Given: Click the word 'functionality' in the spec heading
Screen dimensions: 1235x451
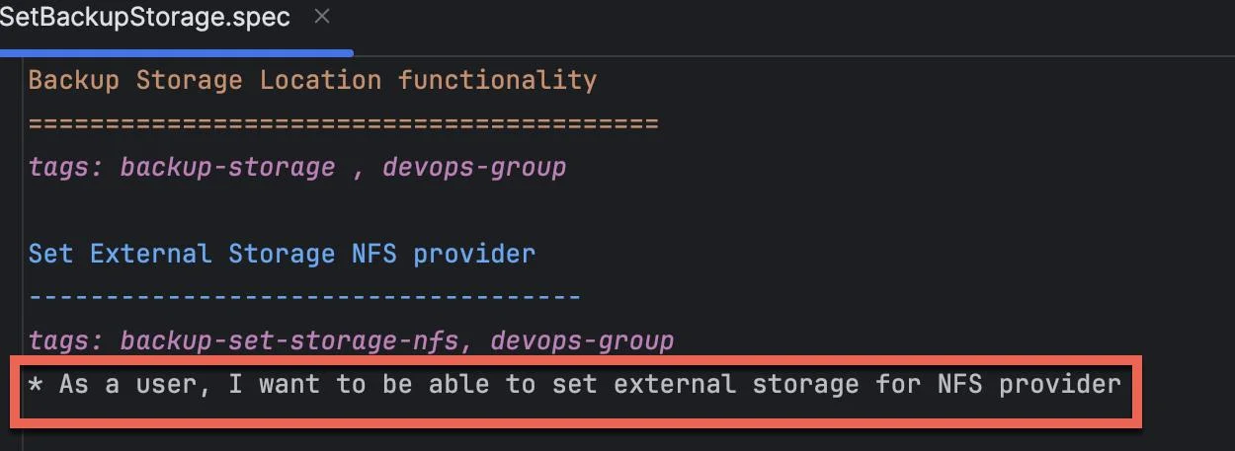Looking at the screenshot, I should pyautogui.click(x=497, y=80).
